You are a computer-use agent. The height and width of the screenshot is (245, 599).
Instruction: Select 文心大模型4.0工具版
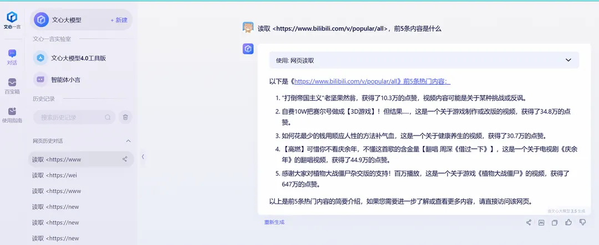pos(78,58)
